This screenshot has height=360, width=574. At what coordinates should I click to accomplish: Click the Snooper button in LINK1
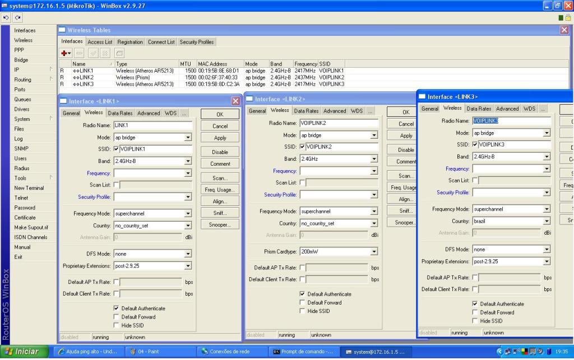220,225
